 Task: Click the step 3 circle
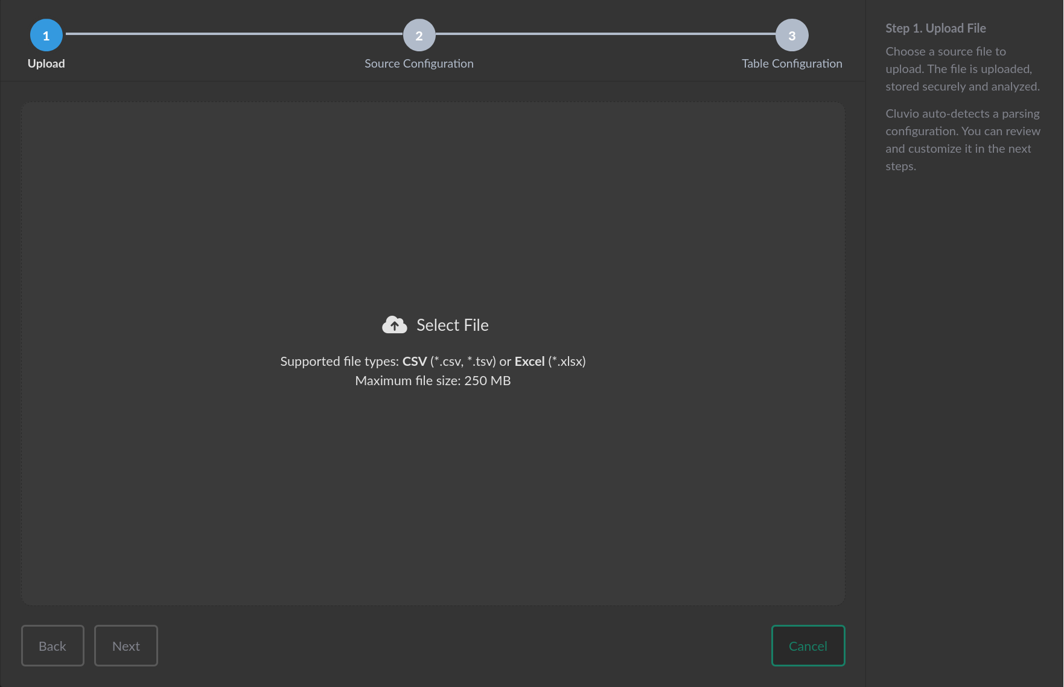tap(792, 36)
